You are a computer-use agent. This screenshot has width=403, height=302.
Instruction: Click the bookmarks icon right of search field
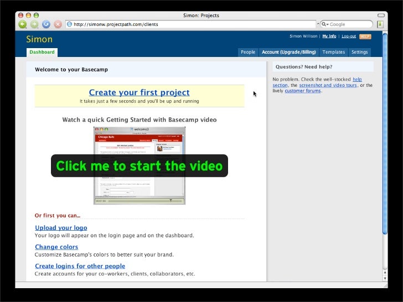point(380,24)
